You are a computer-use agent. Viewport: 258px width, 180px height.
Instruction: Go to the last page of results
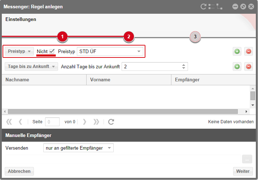click(x=96, y=122)
